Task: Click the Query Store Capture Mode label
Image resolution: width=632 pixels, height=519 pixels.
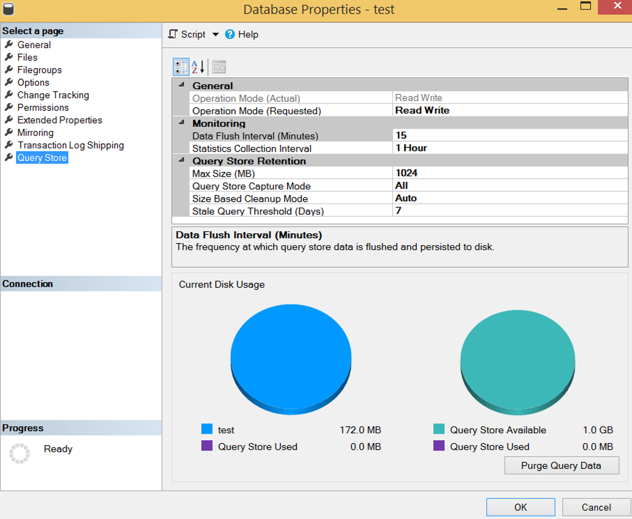Action: (251, 186)
